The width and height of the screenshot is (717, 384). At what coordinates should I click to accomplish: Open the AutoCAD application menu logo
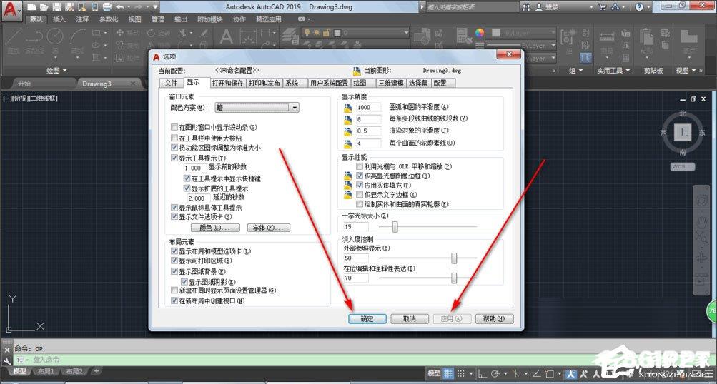10,9
